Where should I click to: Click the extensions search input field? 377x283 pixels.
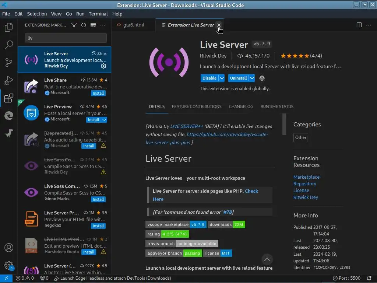[x=66, y=38]
